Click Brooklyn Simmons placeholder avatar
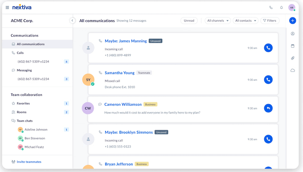 point(88,139)
